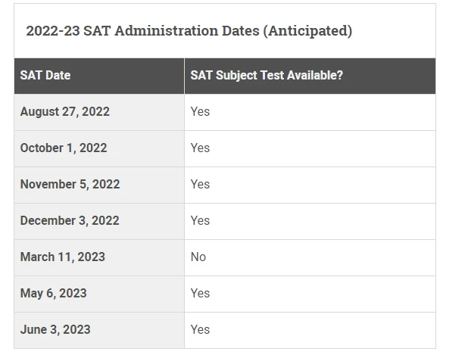The width and height of the screenshot is (465, 358).
Task: Click 'Yes' in the May 6 row
Action: click(201, 294)
